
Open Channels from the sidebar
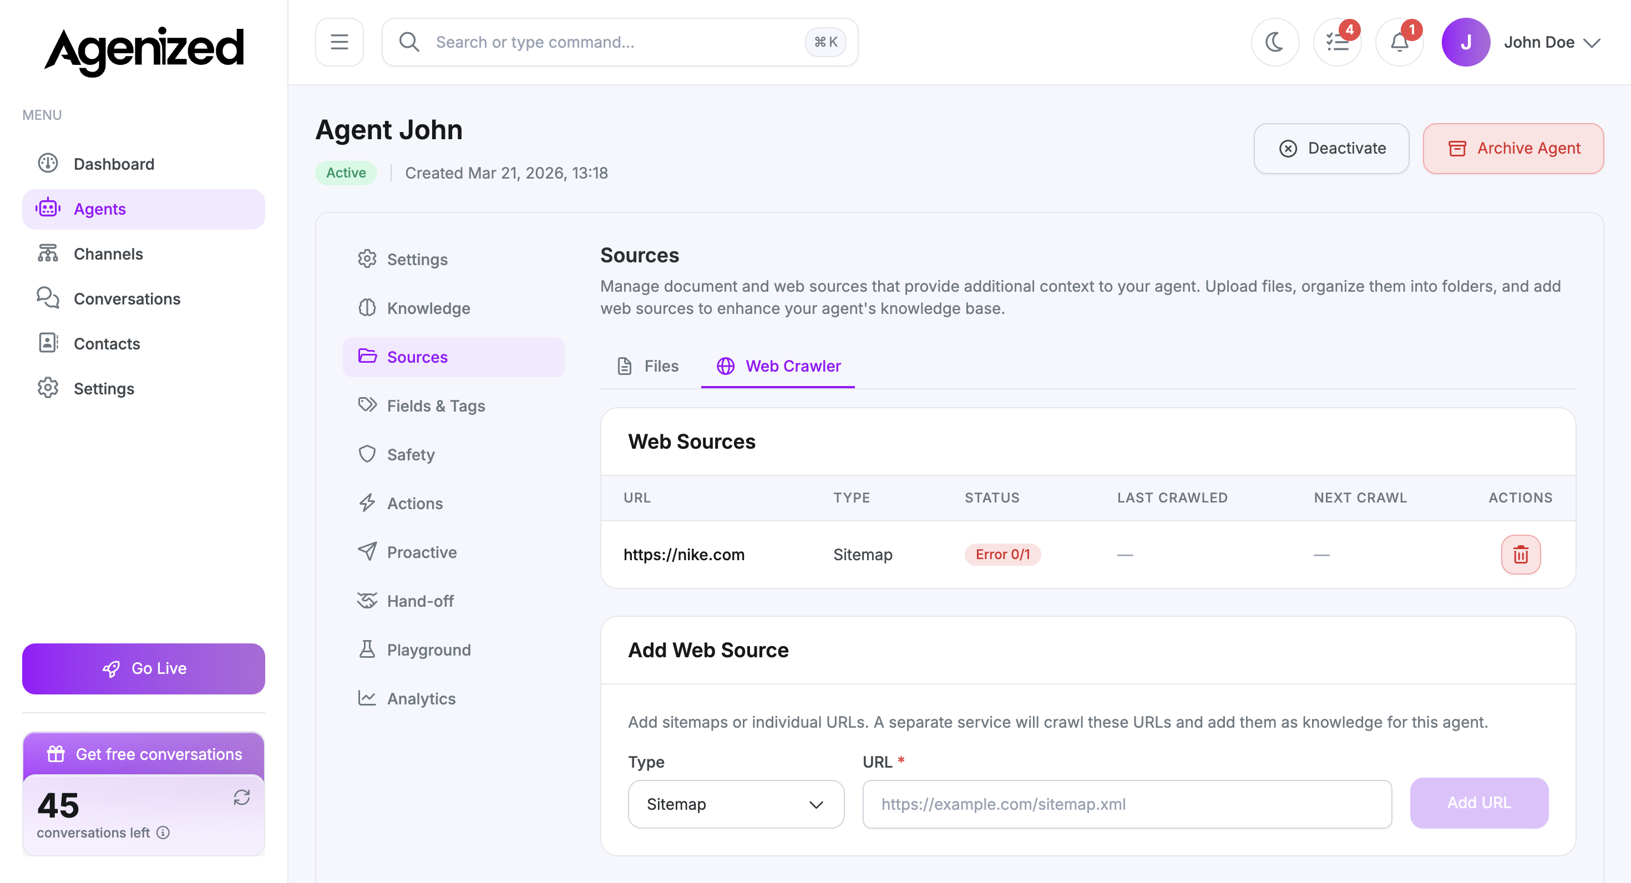[x=108, y=254]
